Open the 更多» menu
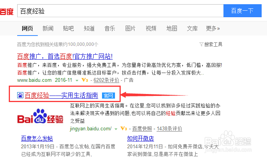The width and height of the screenshot is (267, 159). pyautogui.click(x=213, y=28)
